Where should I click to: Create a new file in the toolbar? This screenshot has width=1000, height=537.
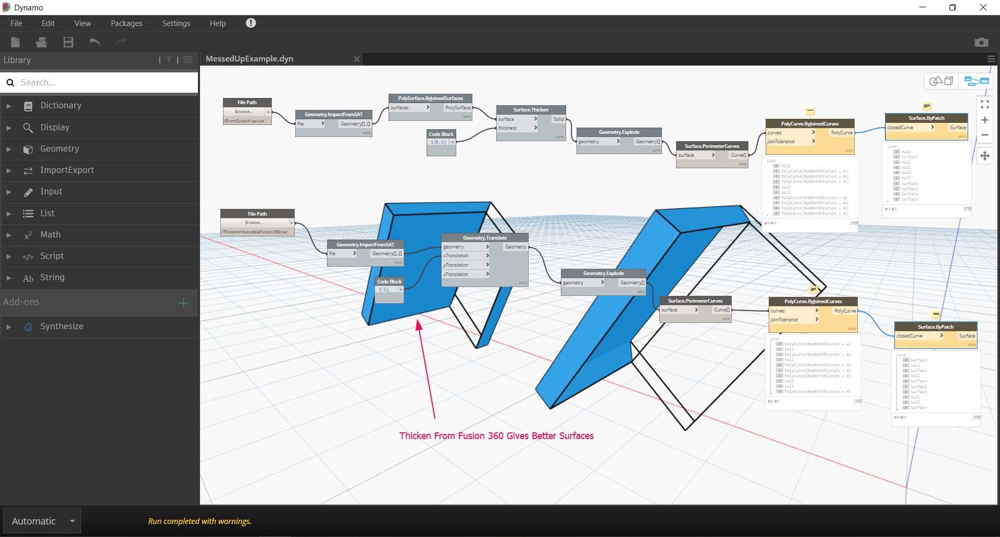[15, 42]
